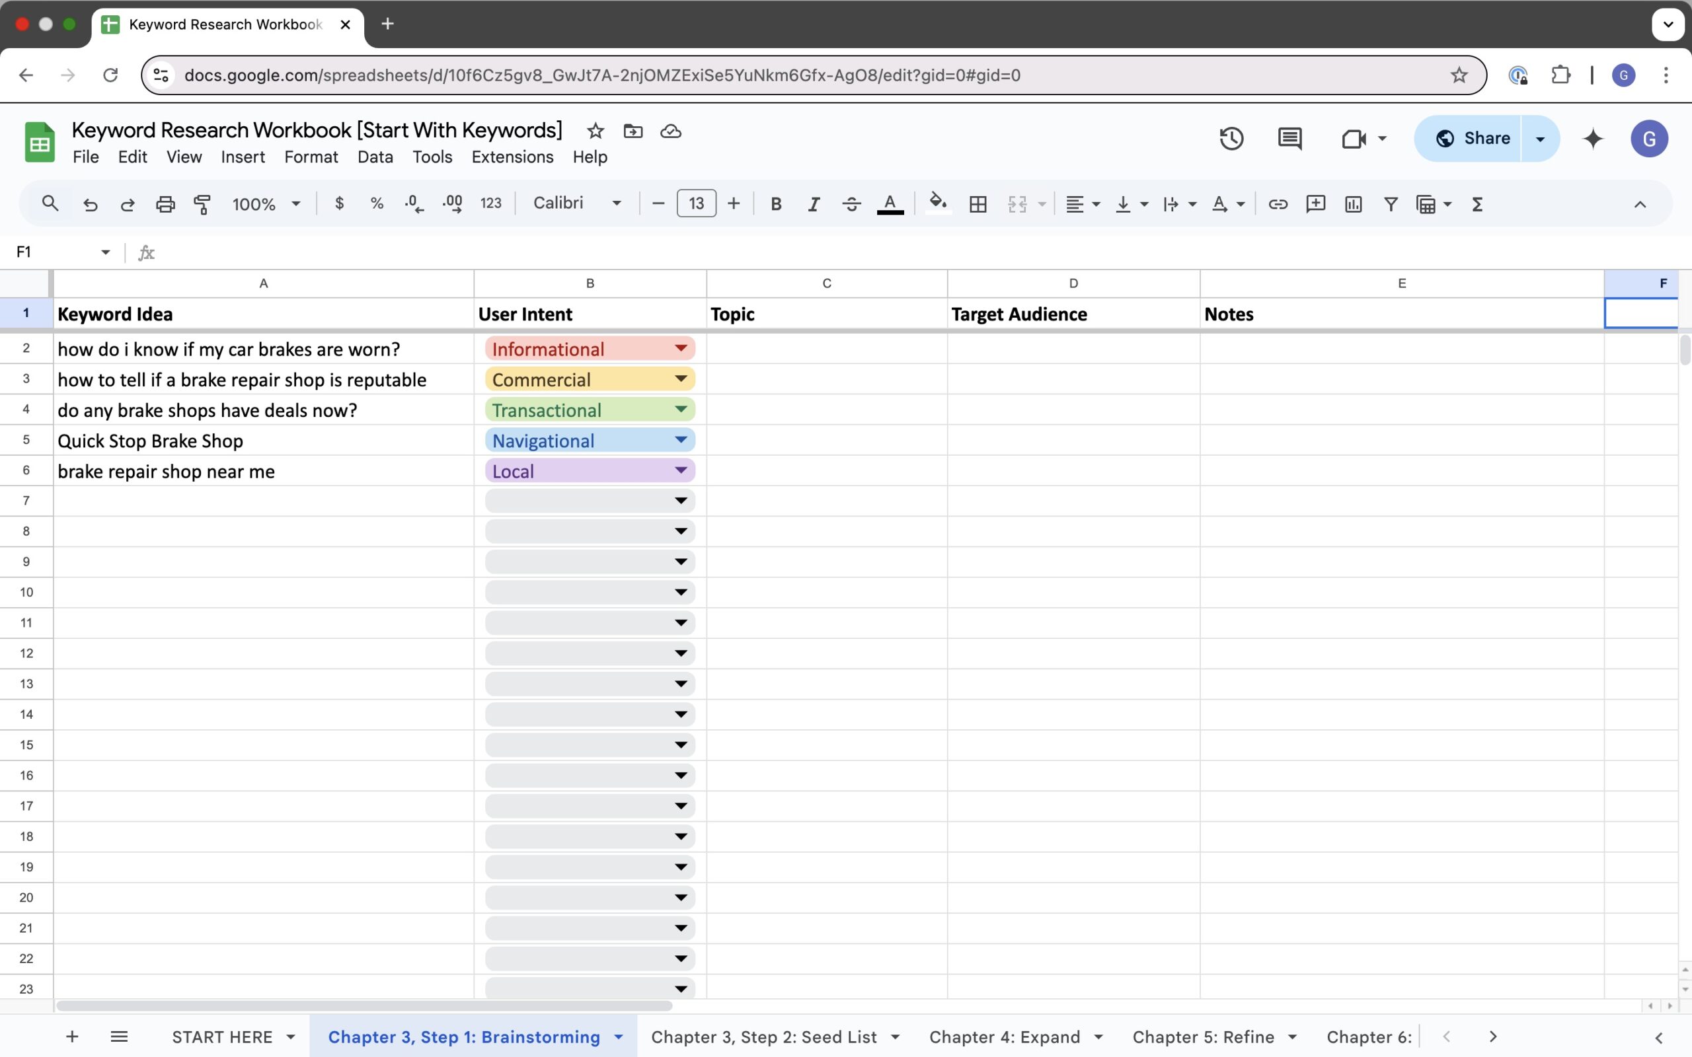Open the fill color picker
This screenshot has height=1057, width=1692.
coord(938,204)
